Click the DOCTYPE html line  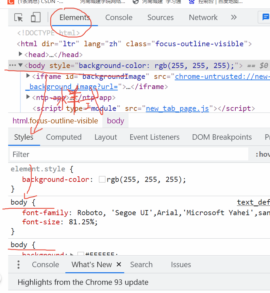(x=48, y=33)
